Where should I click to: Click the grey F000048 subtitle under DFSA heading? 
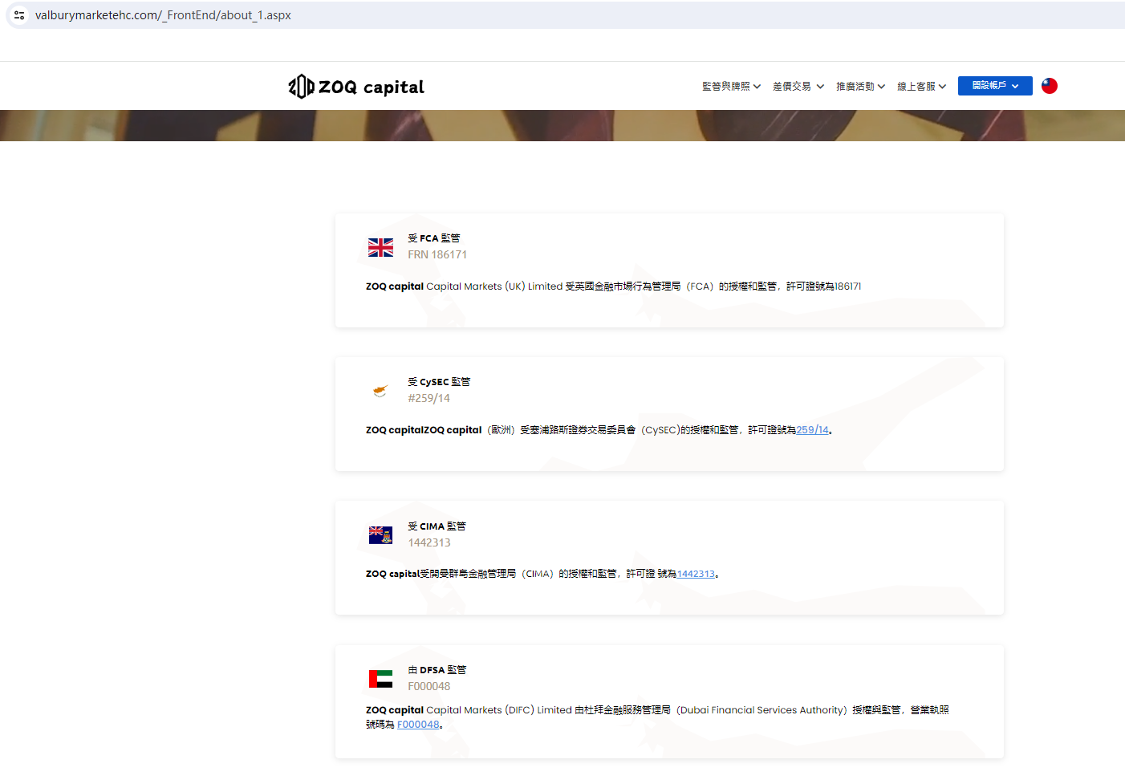[x=429, y=686]
